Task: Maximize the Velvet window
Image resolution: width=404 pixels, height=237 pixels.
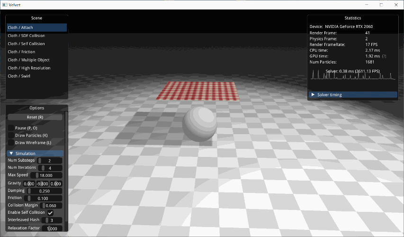Action: coord(381,5)
